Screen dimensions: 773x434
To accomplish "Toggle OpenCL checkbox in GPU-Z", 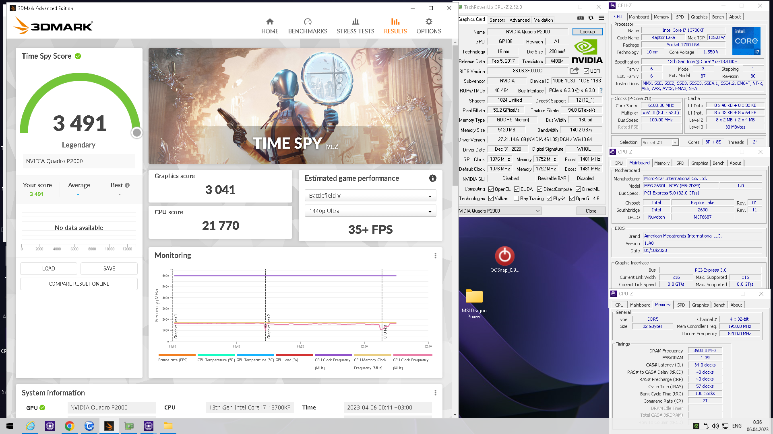I will (x=491, y=189).
